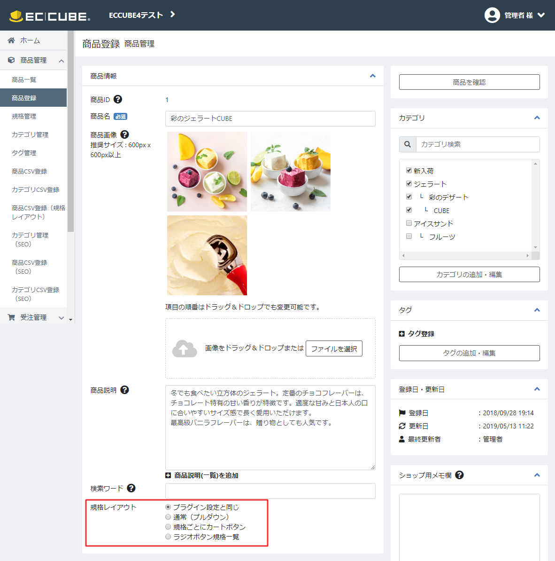Expand 受注管理 sidebar menu chevron
This screenshot has width=555, height=561.
(x=62, y=318)
